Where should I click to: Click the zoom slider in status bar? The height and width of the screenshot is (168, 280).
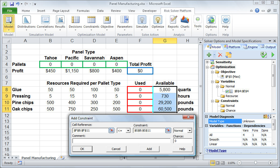point(255,163)
